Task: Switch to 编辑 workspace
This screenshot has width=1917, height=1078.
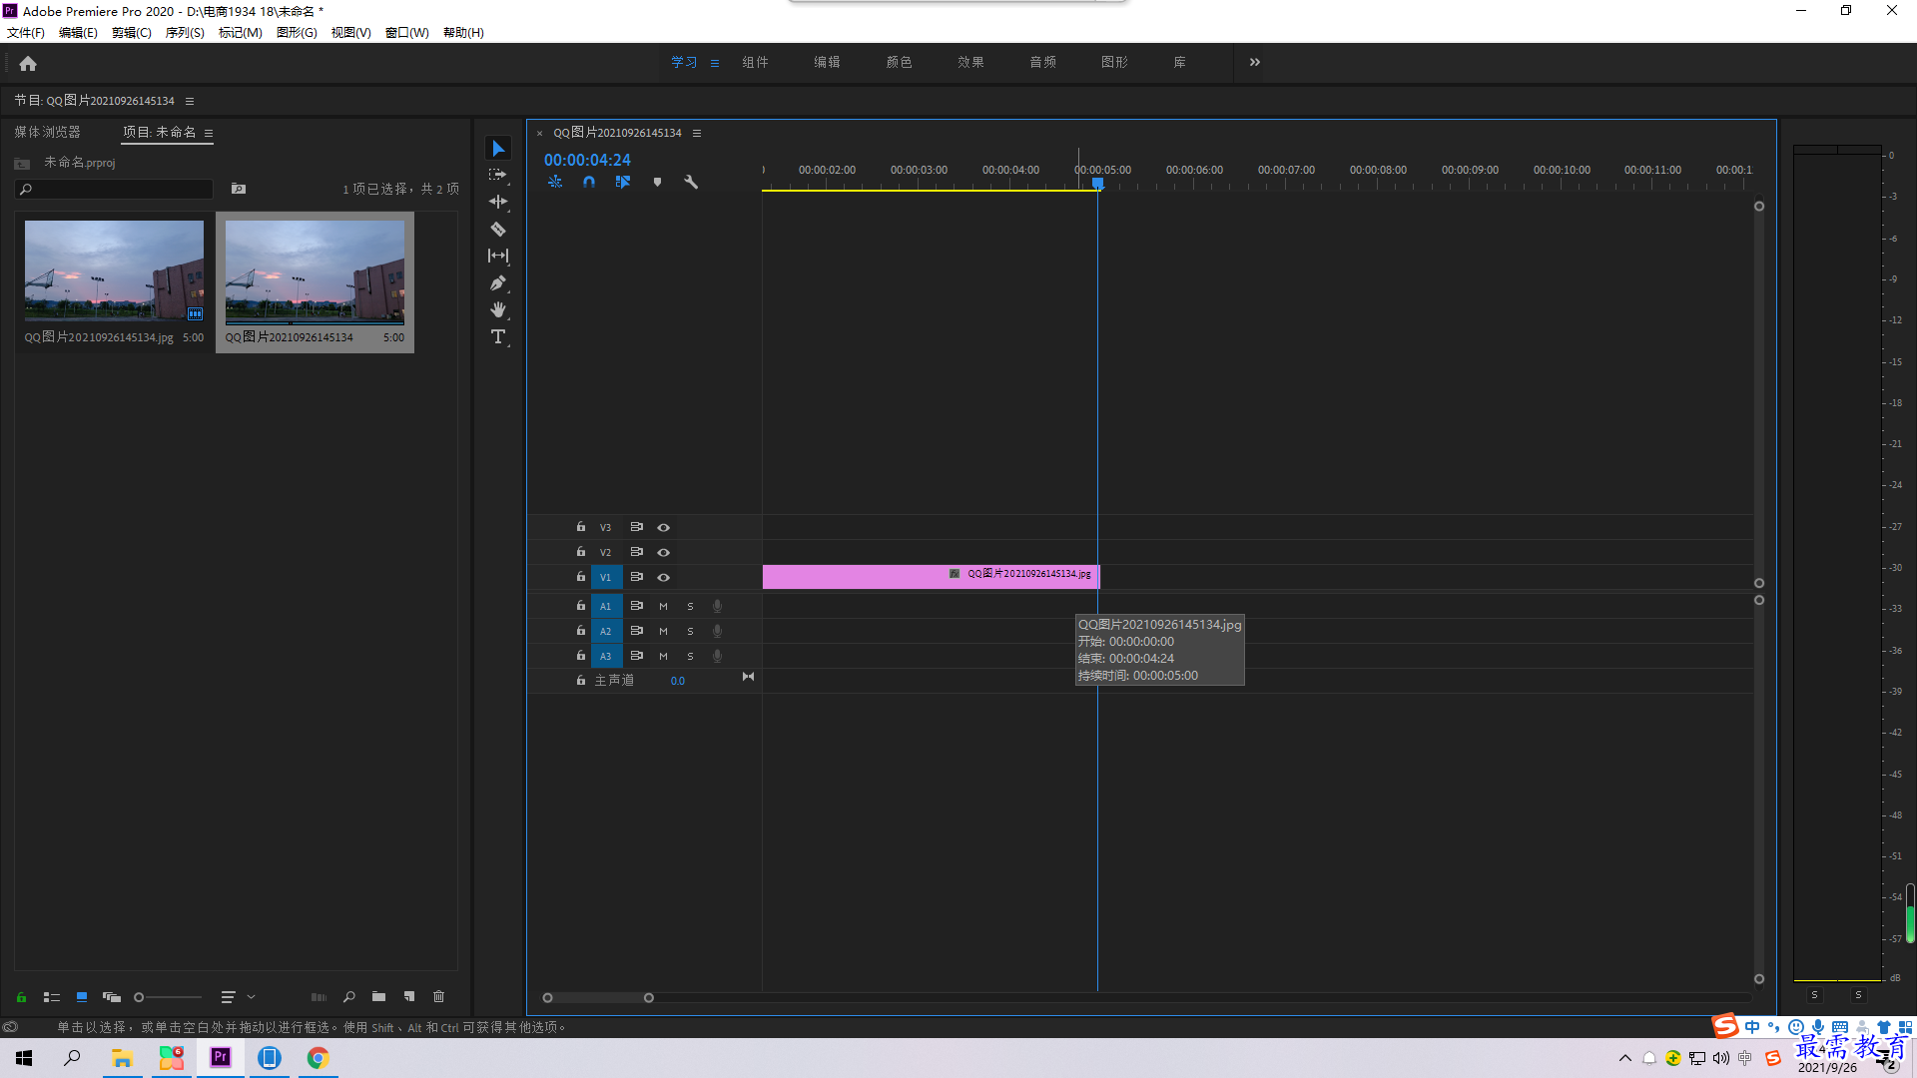Action: click(x=827, y=62)
